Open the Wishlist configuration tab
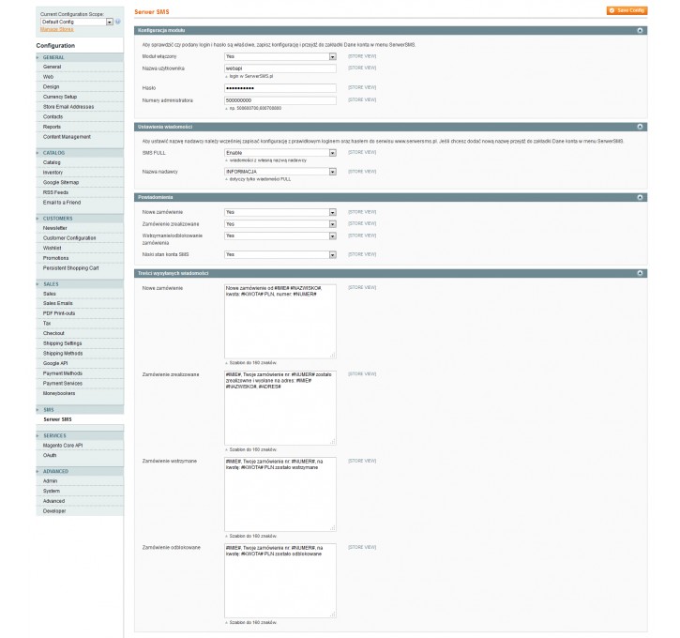The width and height of the screenshot is (680, 638). tap(80, 248)
